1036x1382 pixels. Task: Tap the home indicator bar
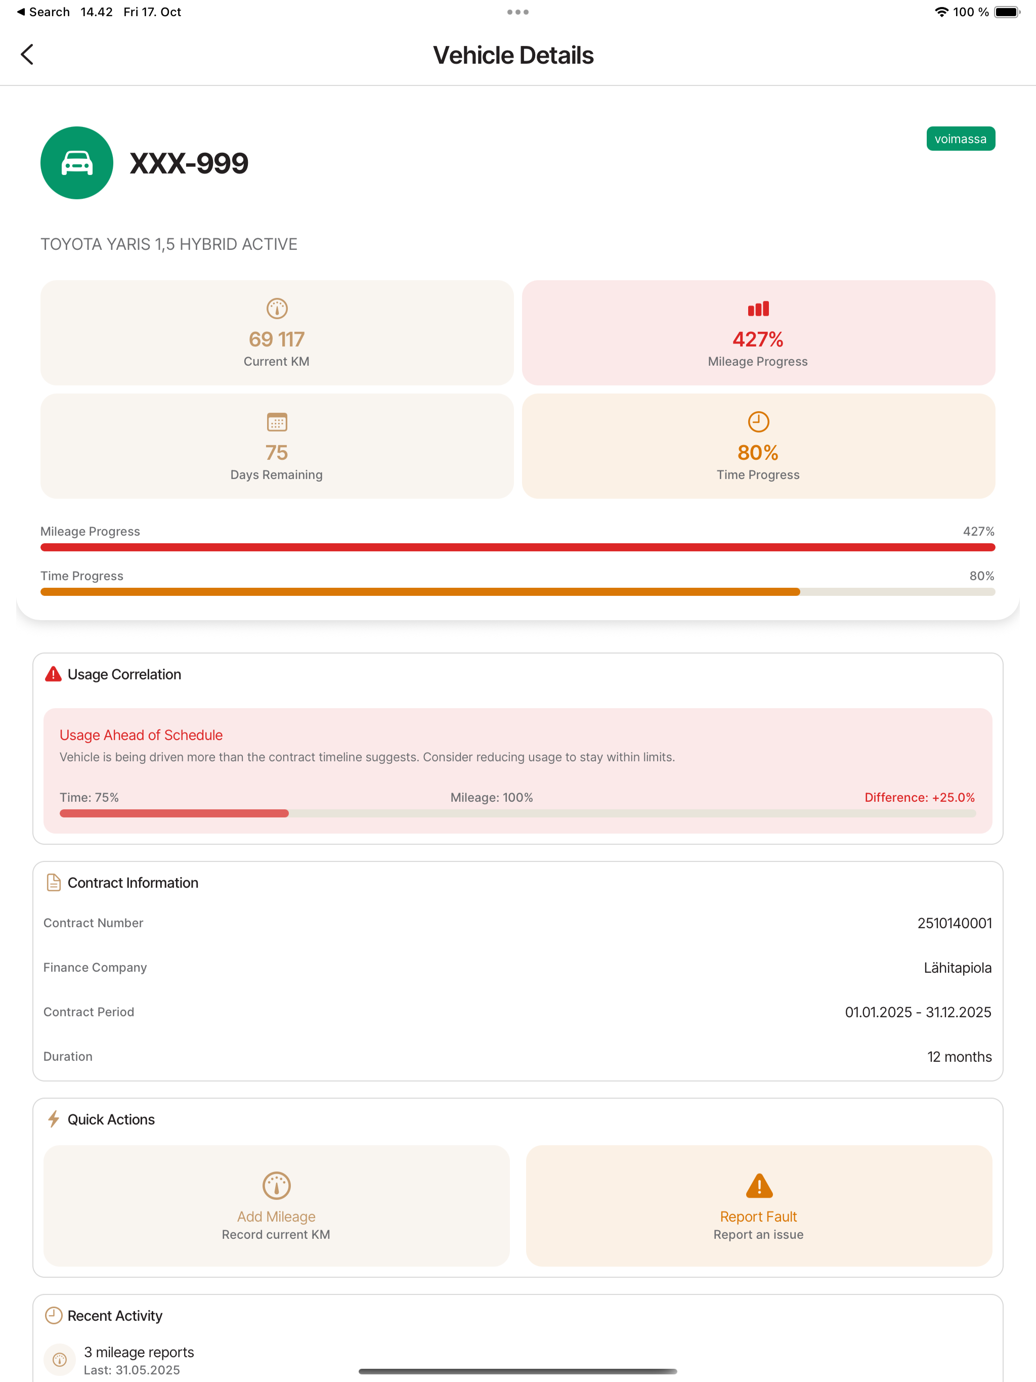point(518,1371)
